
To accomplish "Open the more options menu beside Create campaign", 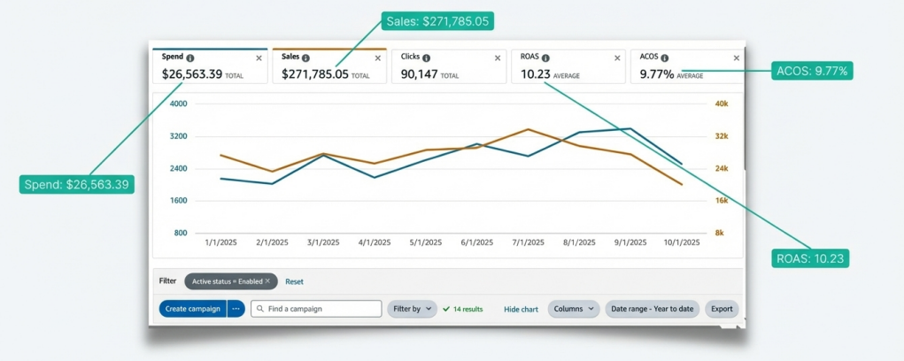I will [x=236, y=309].
